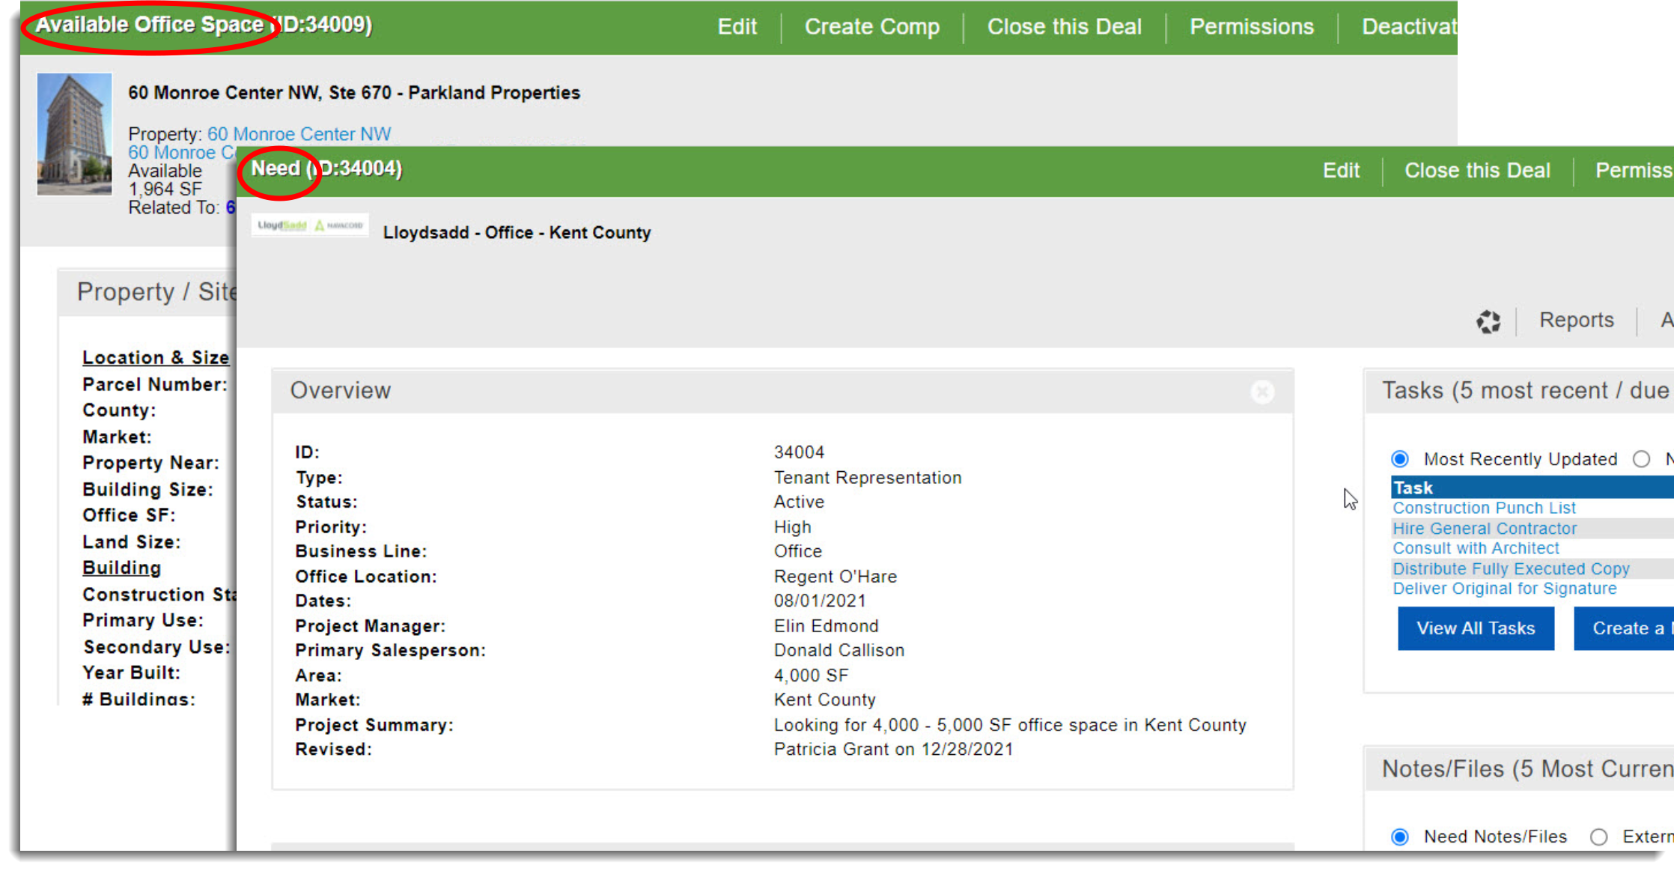Image resolution: width=1674 pixels, height=871 pixels.
Task: Choose the External notes radio button
Action: coord(1598,837)
